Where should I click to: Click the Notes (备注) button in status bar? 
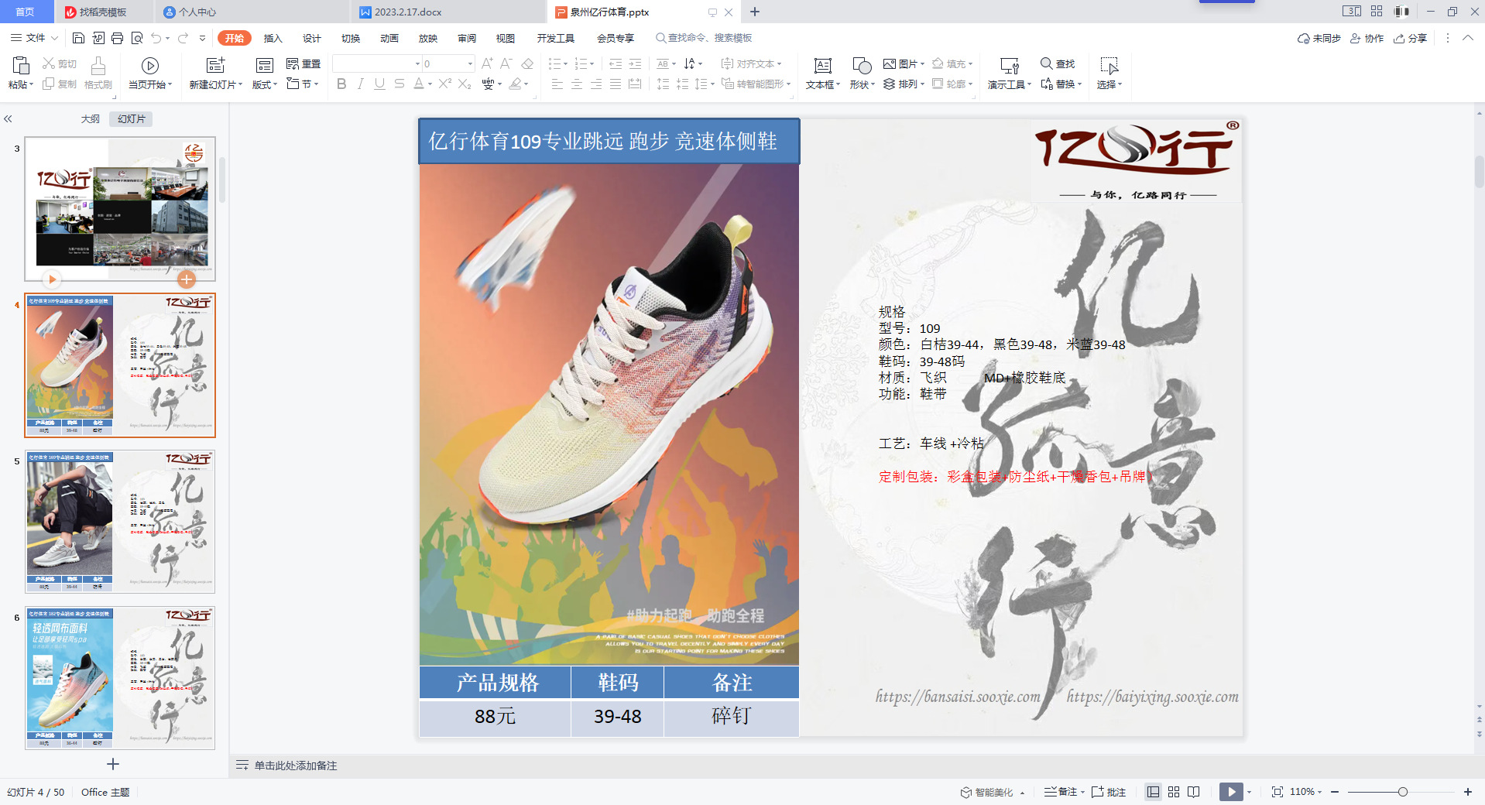1061,792
